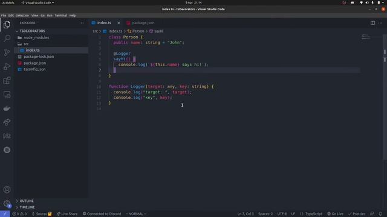Open the notifications bell in status bar

pos(380,214)
